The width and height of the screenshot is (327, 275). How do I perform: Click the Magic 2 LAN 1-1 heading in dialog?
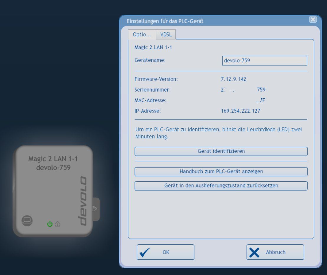pyautogui.click(x=153, y=47)
